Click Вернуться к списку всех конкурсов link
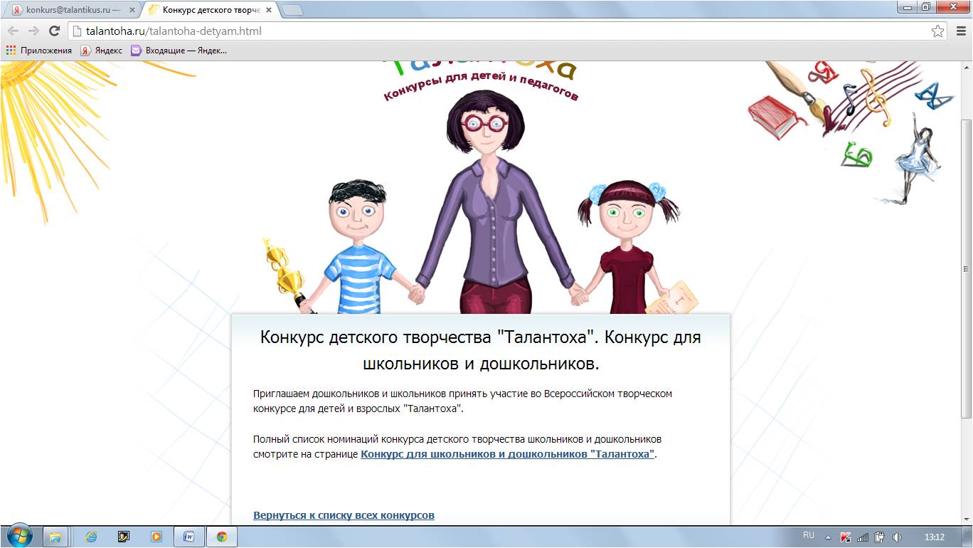The width and height of the screenshot is (973, 548). click(344, 515)
